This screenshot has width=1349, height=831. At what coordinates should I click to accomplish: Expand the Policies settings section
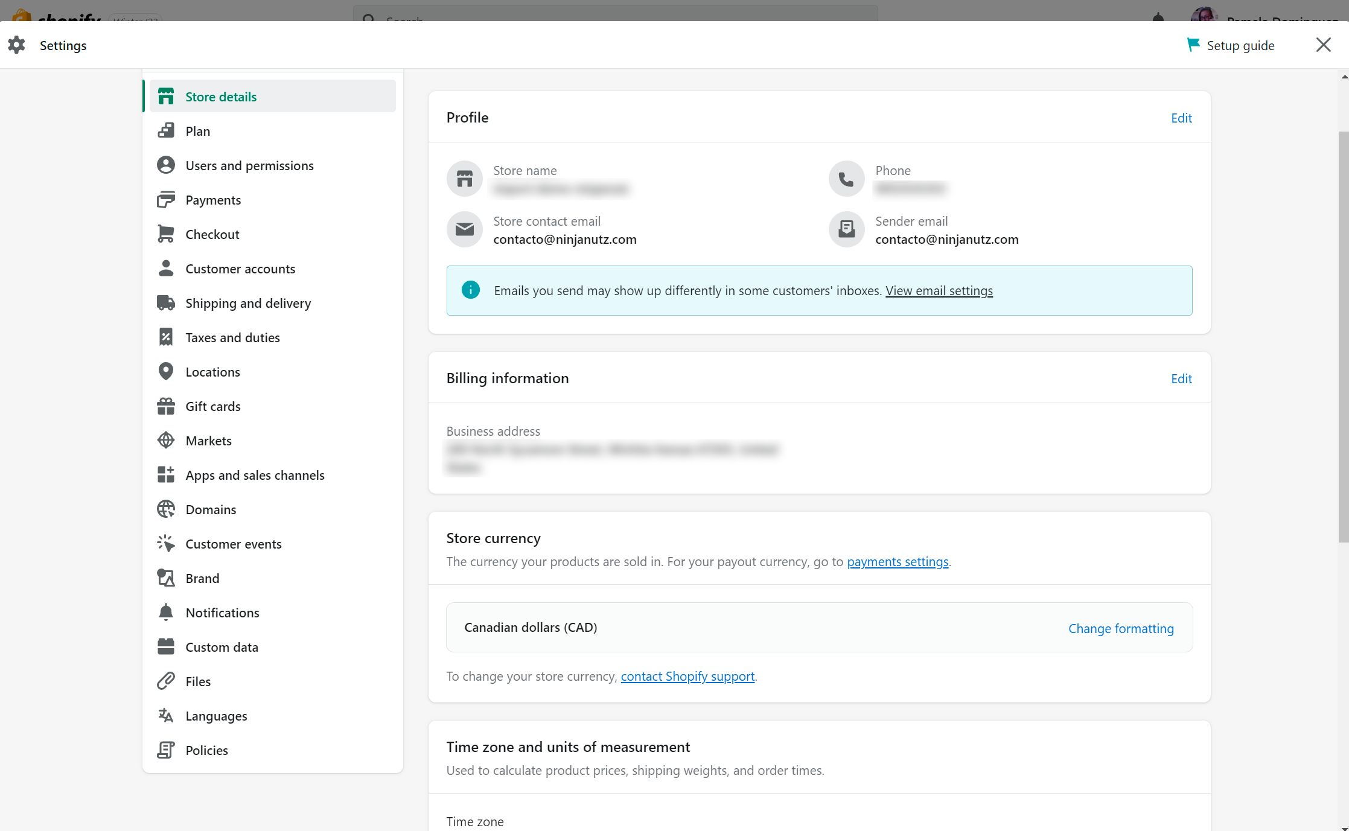206,749
